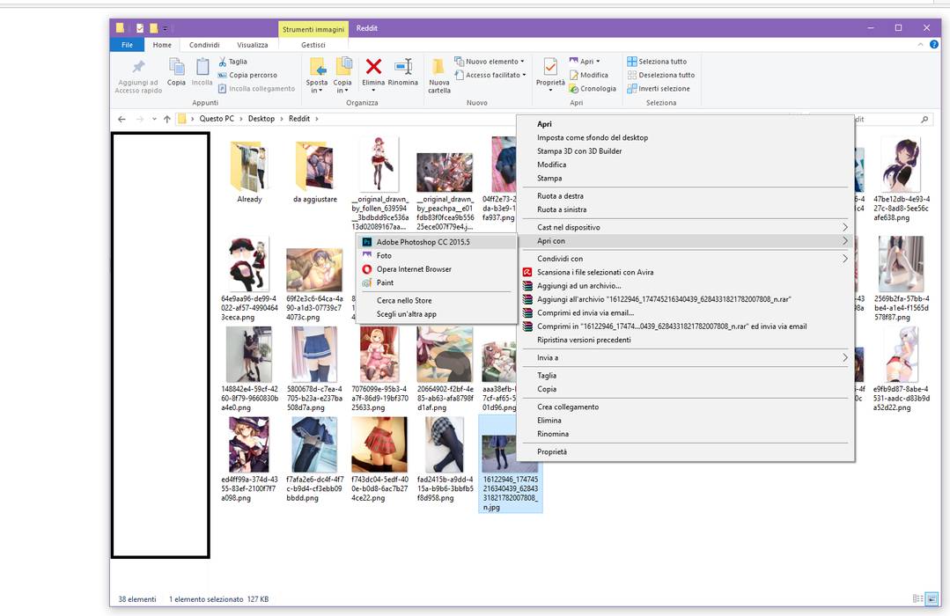Click Inverti selezione
This screenshot has height=616, width=950.
658,88
